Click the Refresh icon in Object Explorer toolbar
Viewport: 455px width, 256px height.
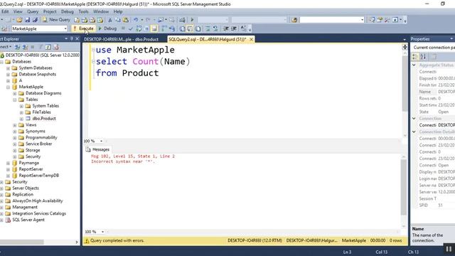pyautogui.click(x=48, y=47)
